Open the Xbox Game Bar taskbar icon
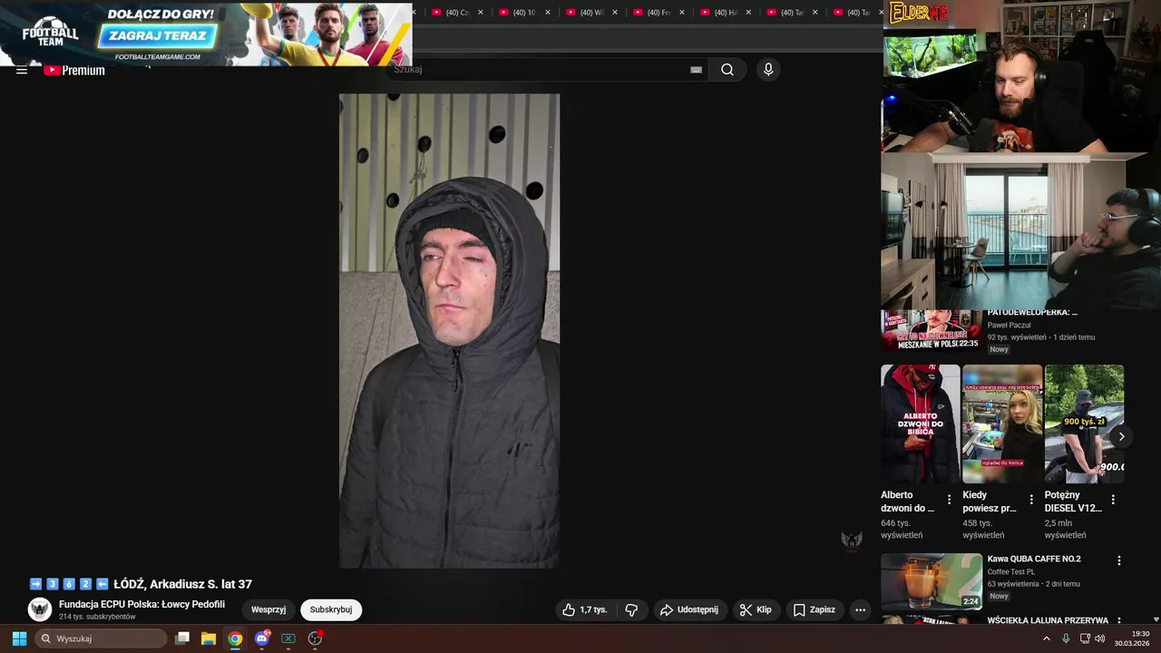Screen dimensions: 1161x653 click(288, 638)
